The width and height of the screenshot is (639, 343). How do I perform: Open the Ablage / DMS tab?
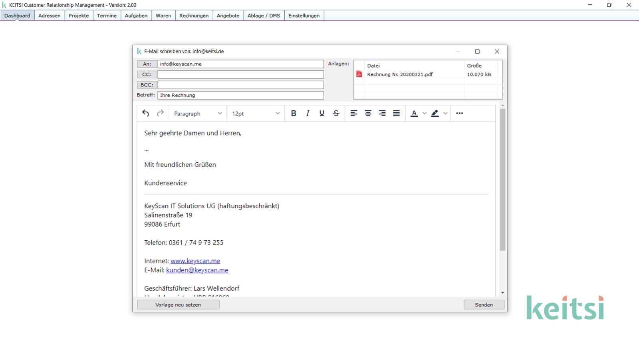[x=264, y=16]
